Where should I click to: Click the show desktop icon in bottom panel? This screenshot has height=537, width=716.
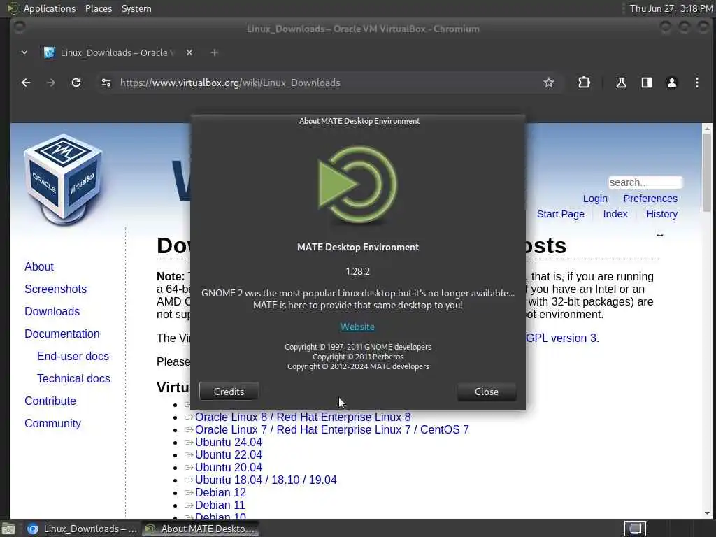tap(8, 529)
